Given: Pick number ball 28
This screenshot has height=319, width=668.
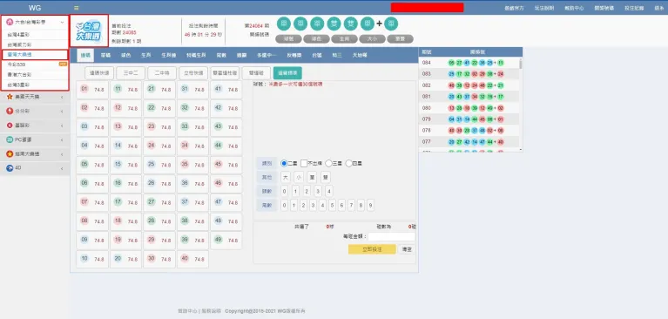Looking at the screenshot, I should point(152,221).
